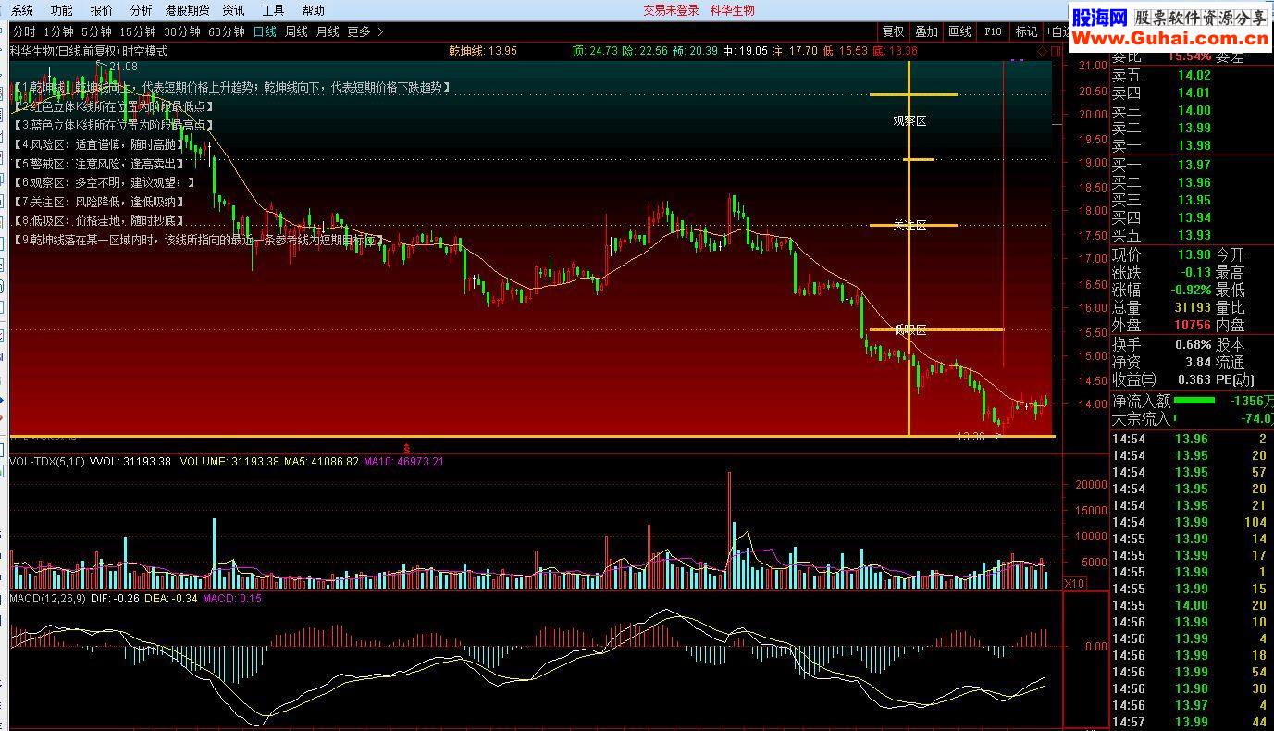
Task: Click 净资 value 3.84
Action: (1198, 362)
